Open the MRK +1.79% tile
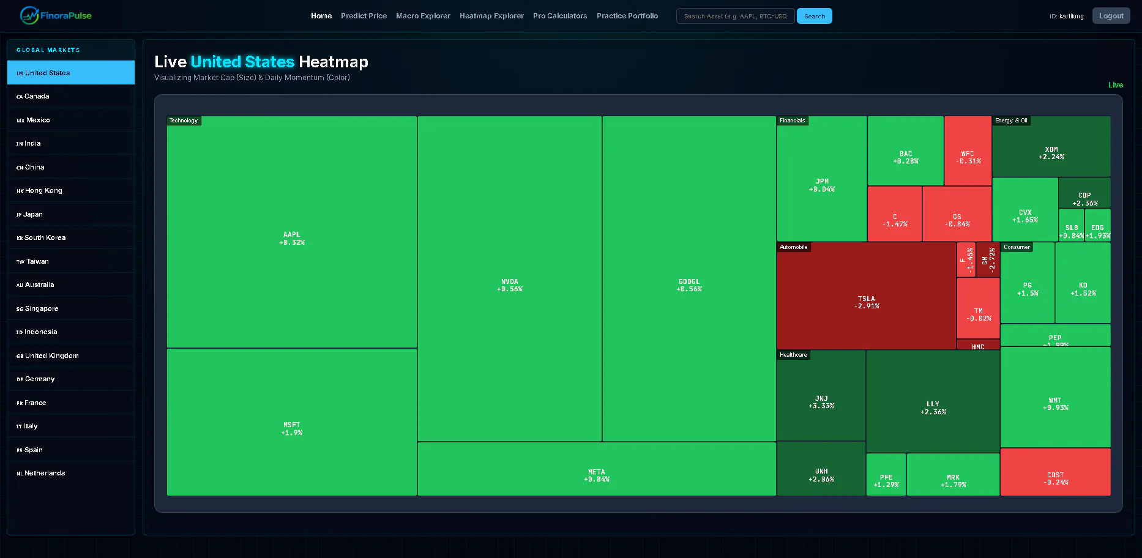 pyautogui.click(x=954, y=475)
